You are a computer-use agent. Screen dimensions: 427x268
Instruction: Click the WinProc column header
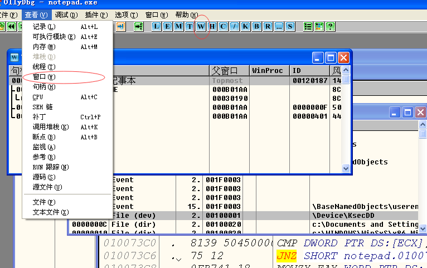[x=269, y=71]
